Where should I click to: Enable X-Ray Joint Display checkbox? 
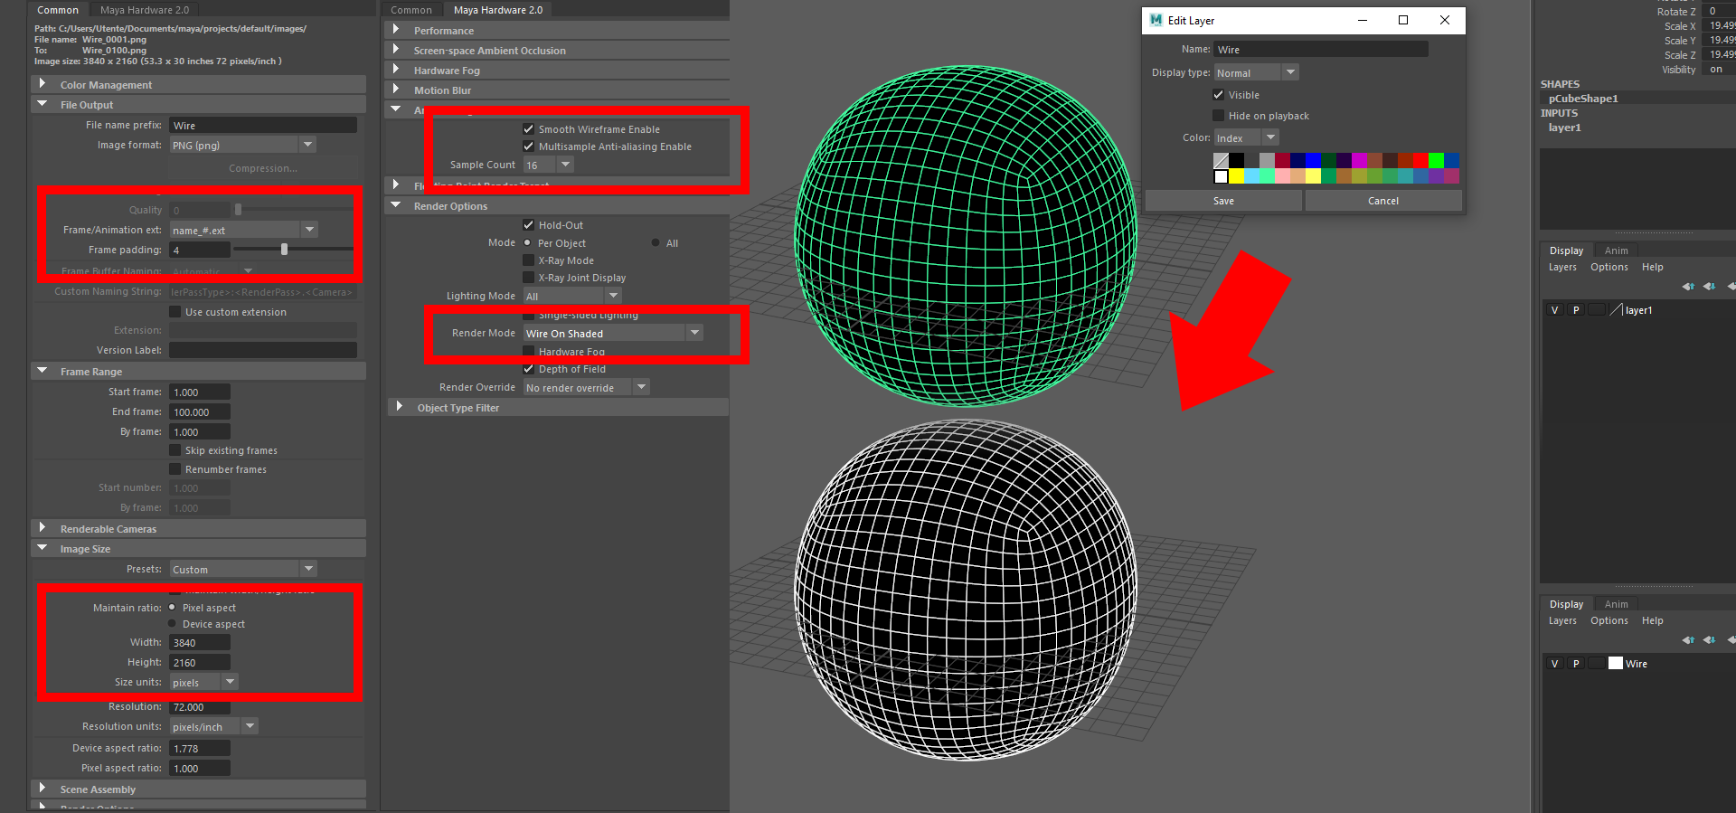(x=529, y=278)
